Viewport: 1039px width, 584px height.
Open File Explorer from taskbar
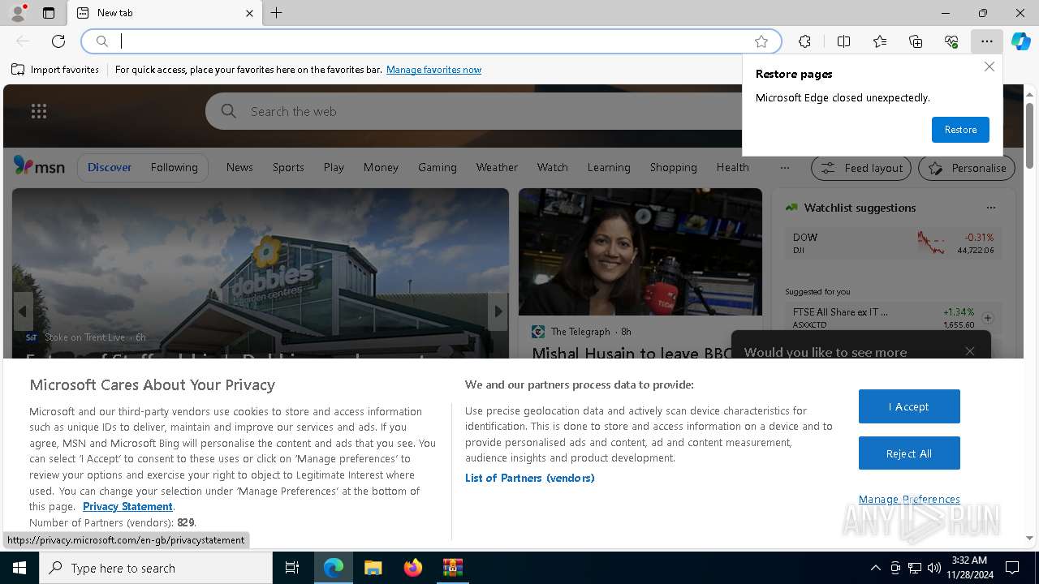(373, 568)
